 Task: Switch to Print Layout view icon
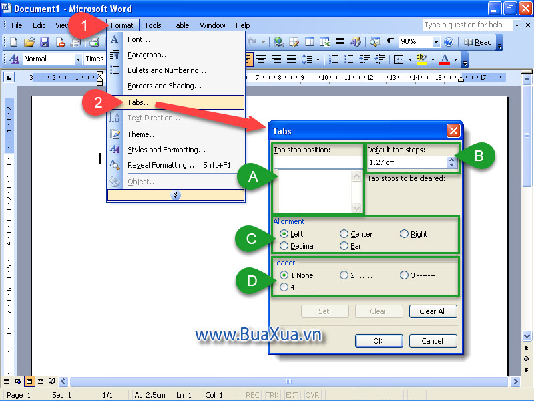pos(29,381)
